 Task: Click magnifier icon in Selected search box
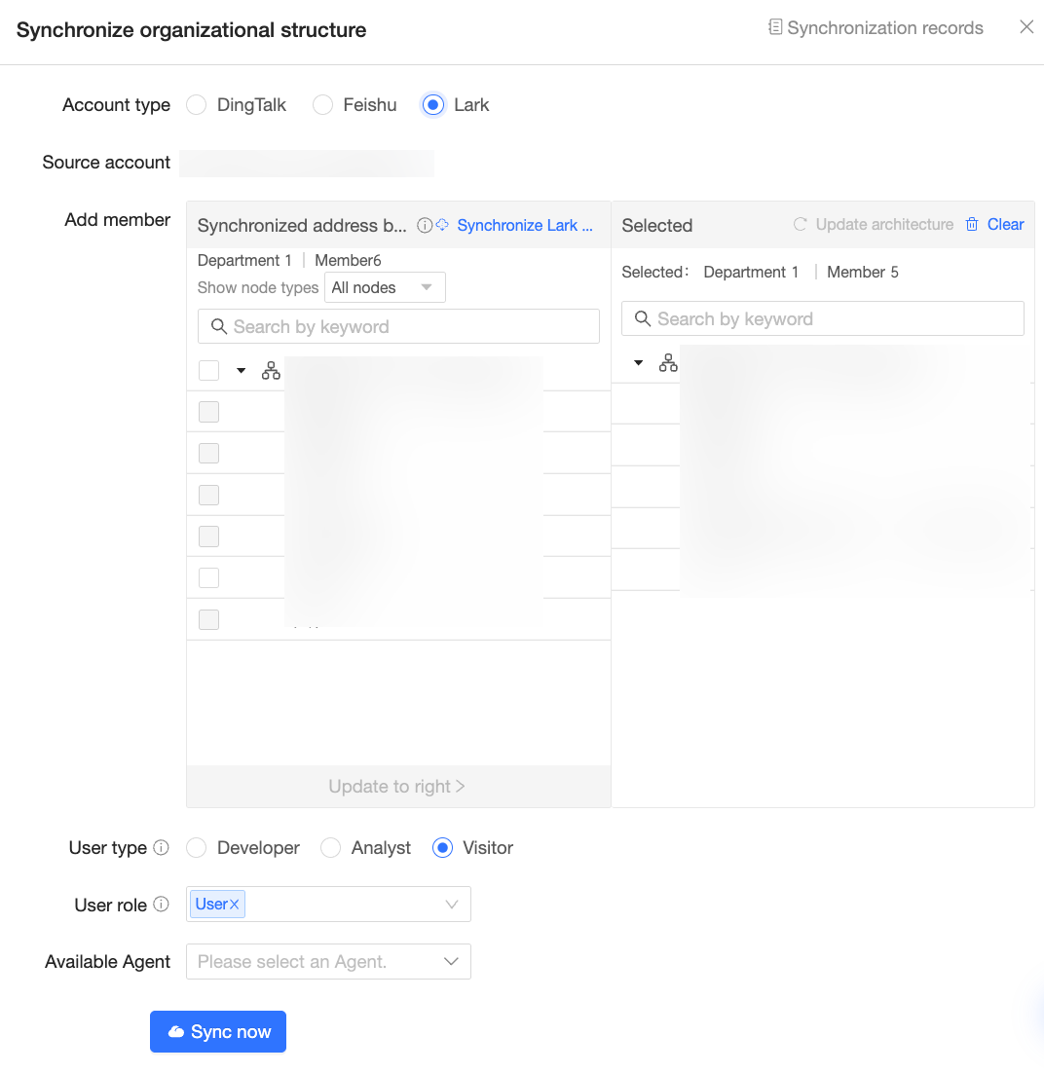pyautogui.click(x=643, y=319)
